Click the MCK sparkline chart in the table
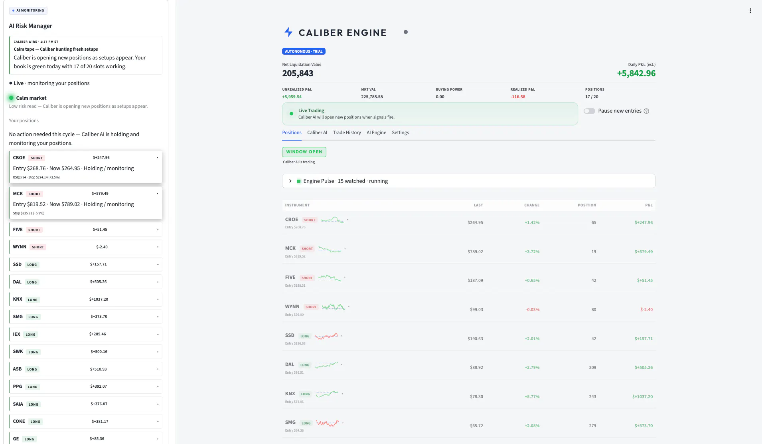762x444 pixels. (x=330, y=249)
